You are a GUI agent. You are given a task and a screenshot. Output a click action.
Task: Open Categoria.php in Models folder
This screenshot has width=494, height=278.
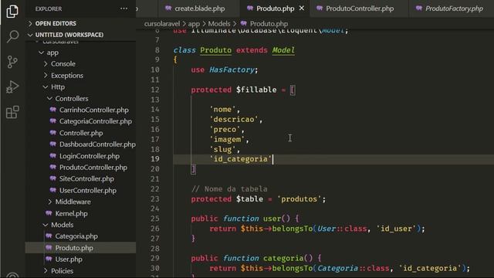coord(76,236)
